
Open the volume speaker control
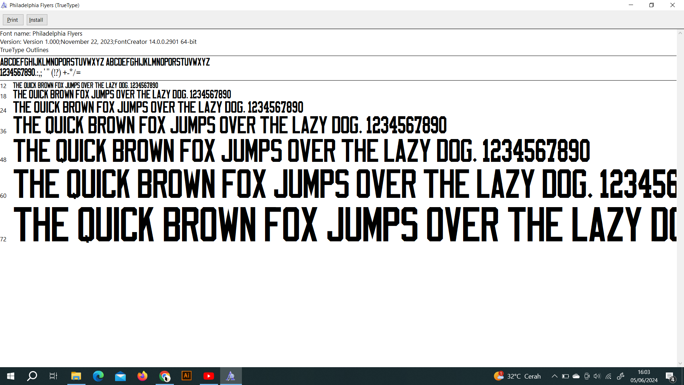point(597,376)
